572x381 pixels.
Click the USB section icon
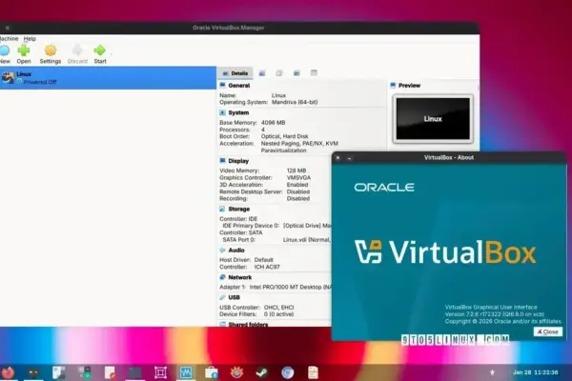coord(222,297)
